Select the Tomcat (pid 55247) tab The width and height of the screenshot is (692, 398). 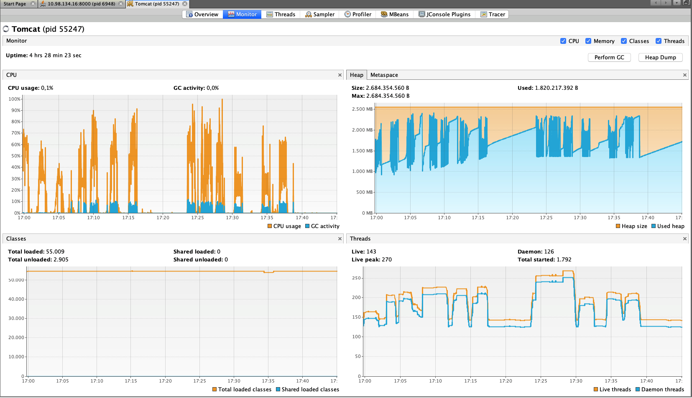tap(157, 4)
